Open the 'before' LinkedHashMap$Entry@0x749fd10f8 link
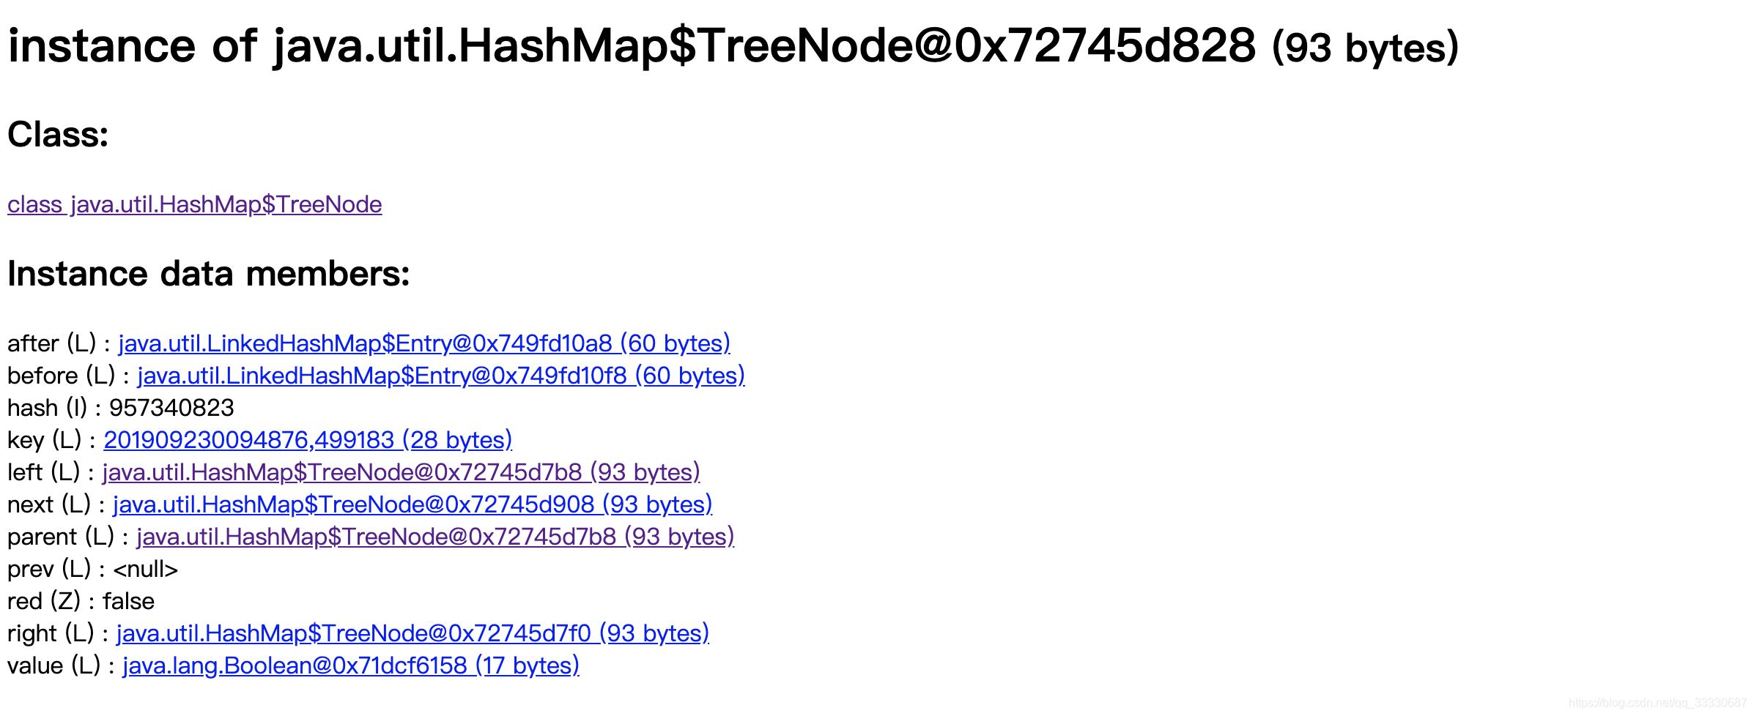The width and height of the screenshot is (1754, 716). pos(440,376)
